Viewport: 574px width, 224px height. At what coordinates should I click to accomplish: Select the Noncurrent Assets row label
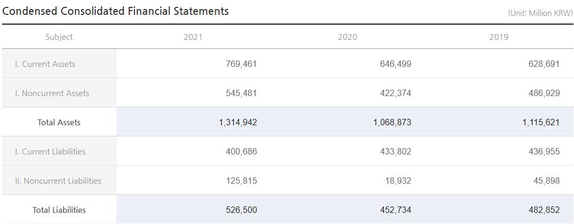(x=52, y=93)
